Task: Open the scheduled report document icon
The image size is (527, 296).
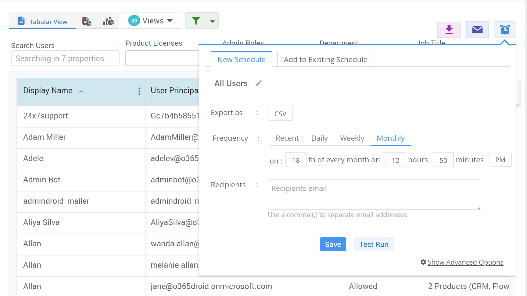Action: click(87, 21)
